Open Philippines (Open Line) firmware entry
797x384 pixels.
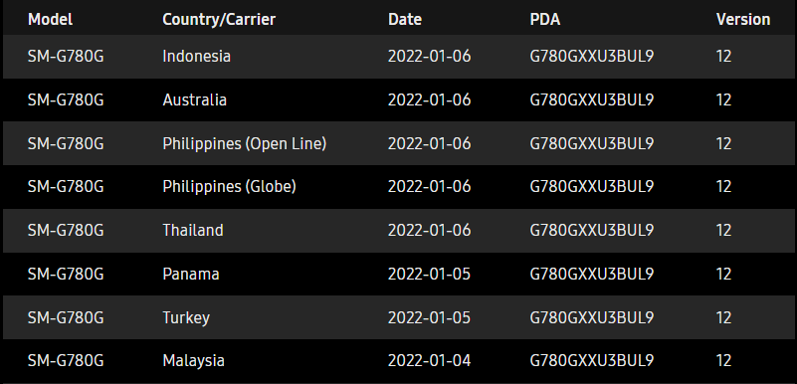coord(398,143)
